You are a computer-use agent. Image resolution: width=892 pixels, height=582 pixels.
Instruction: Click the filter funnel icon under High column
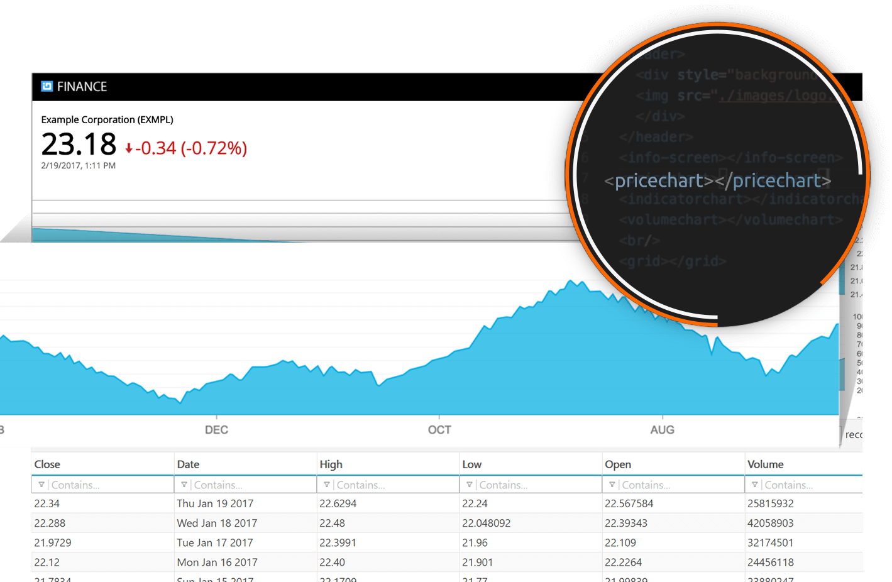click(x=327, y=484)
